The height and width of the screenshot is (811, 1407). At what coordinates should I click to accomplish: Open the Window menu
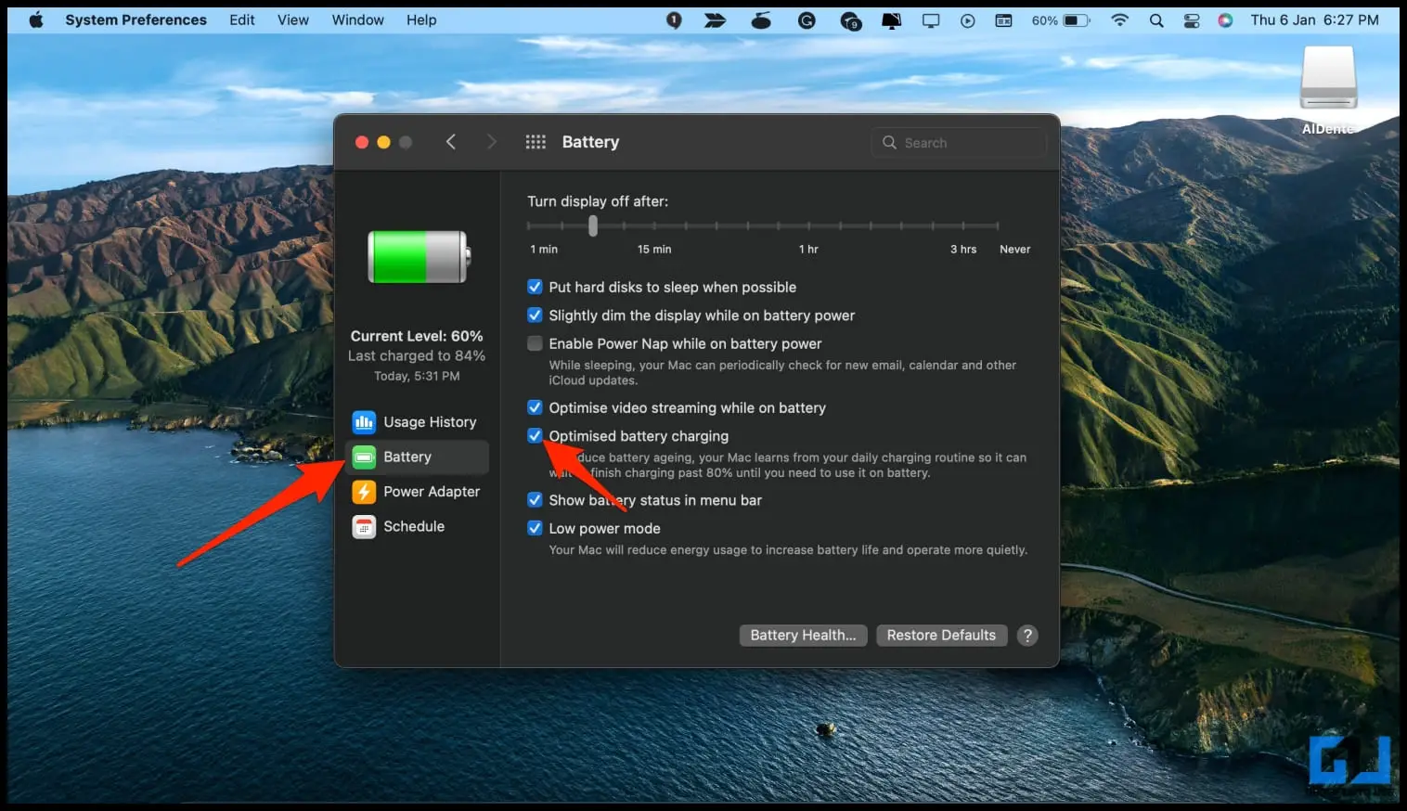pos(357,19)
